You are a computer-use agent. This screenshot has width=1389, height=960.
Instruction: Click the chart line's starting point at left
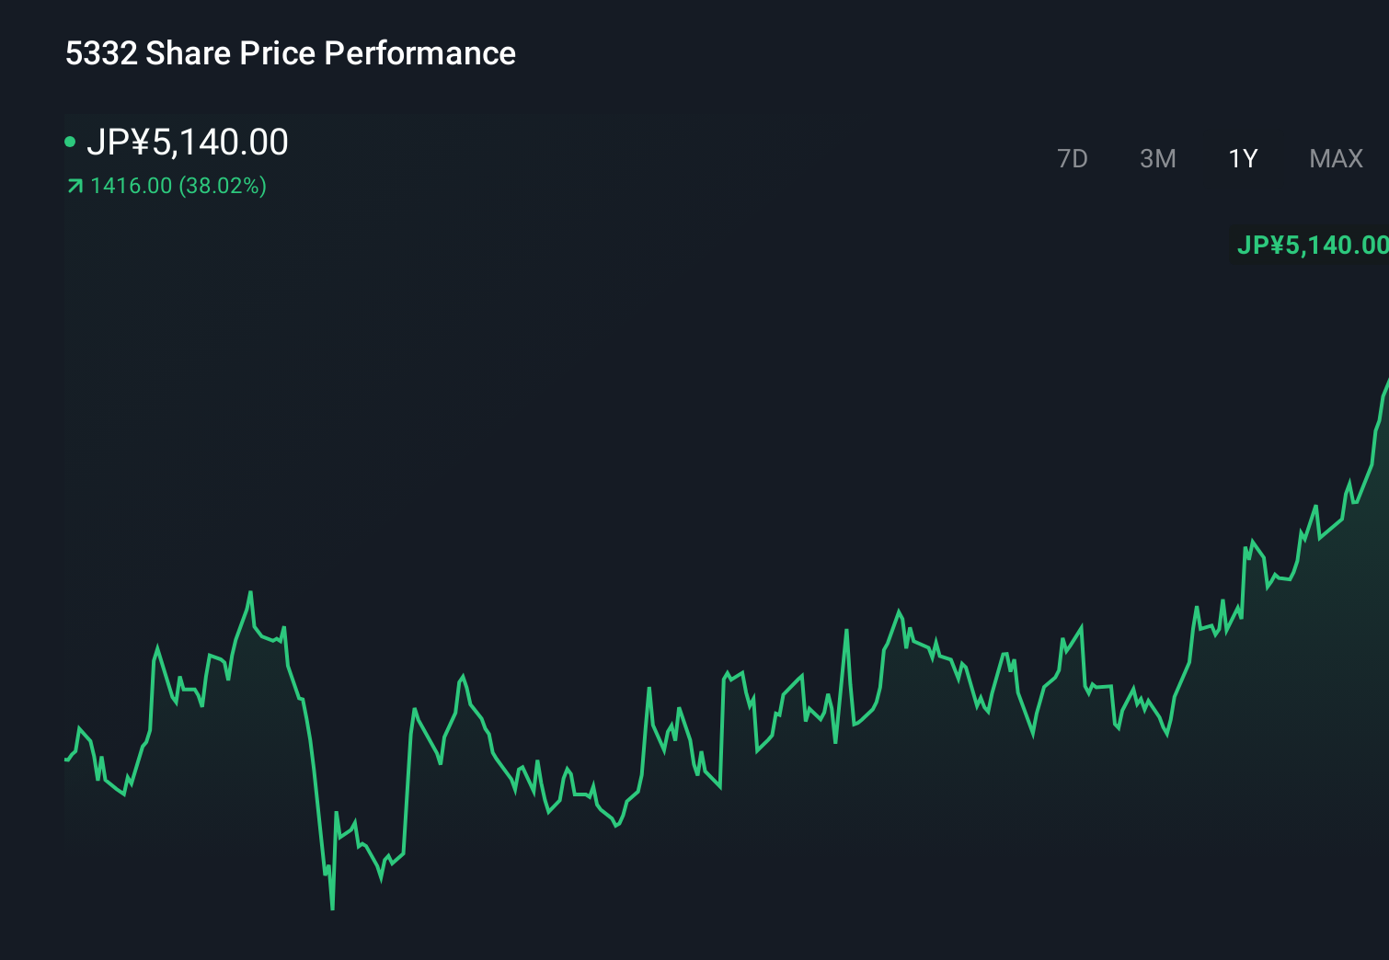click(66, 760)
